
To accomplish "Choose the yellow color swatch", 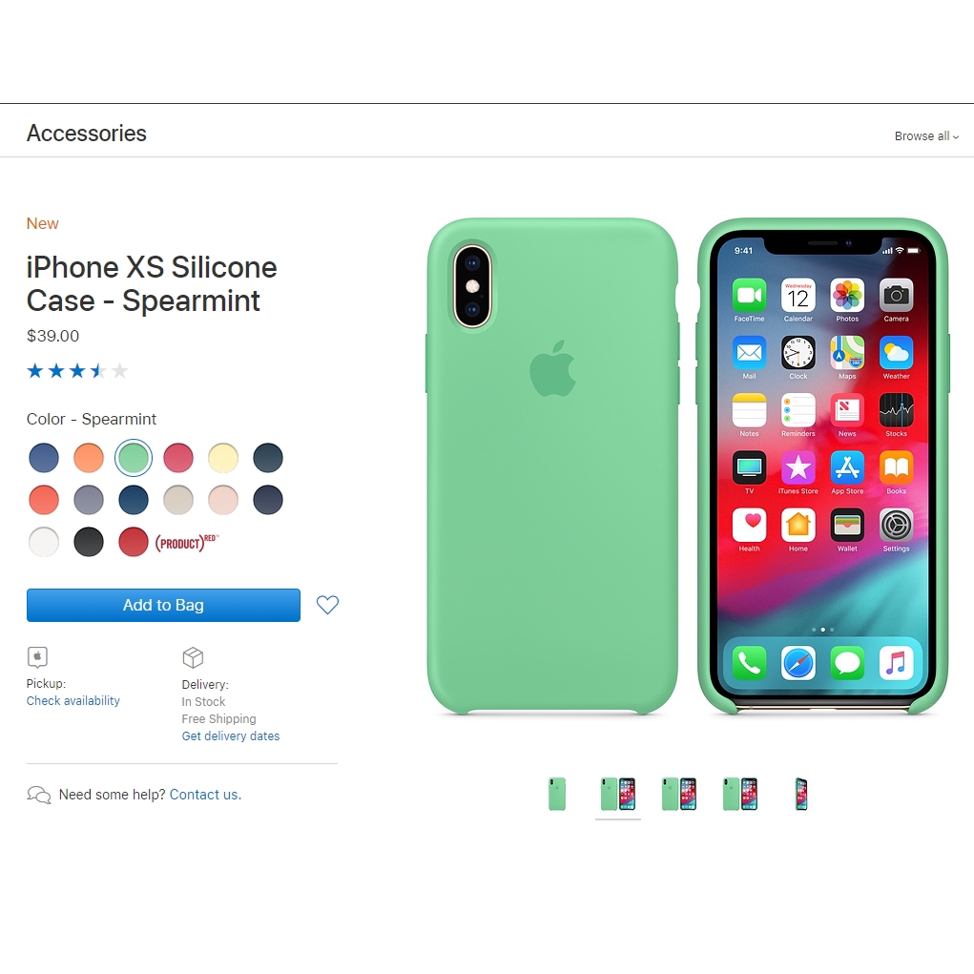I will pos(223,458).
